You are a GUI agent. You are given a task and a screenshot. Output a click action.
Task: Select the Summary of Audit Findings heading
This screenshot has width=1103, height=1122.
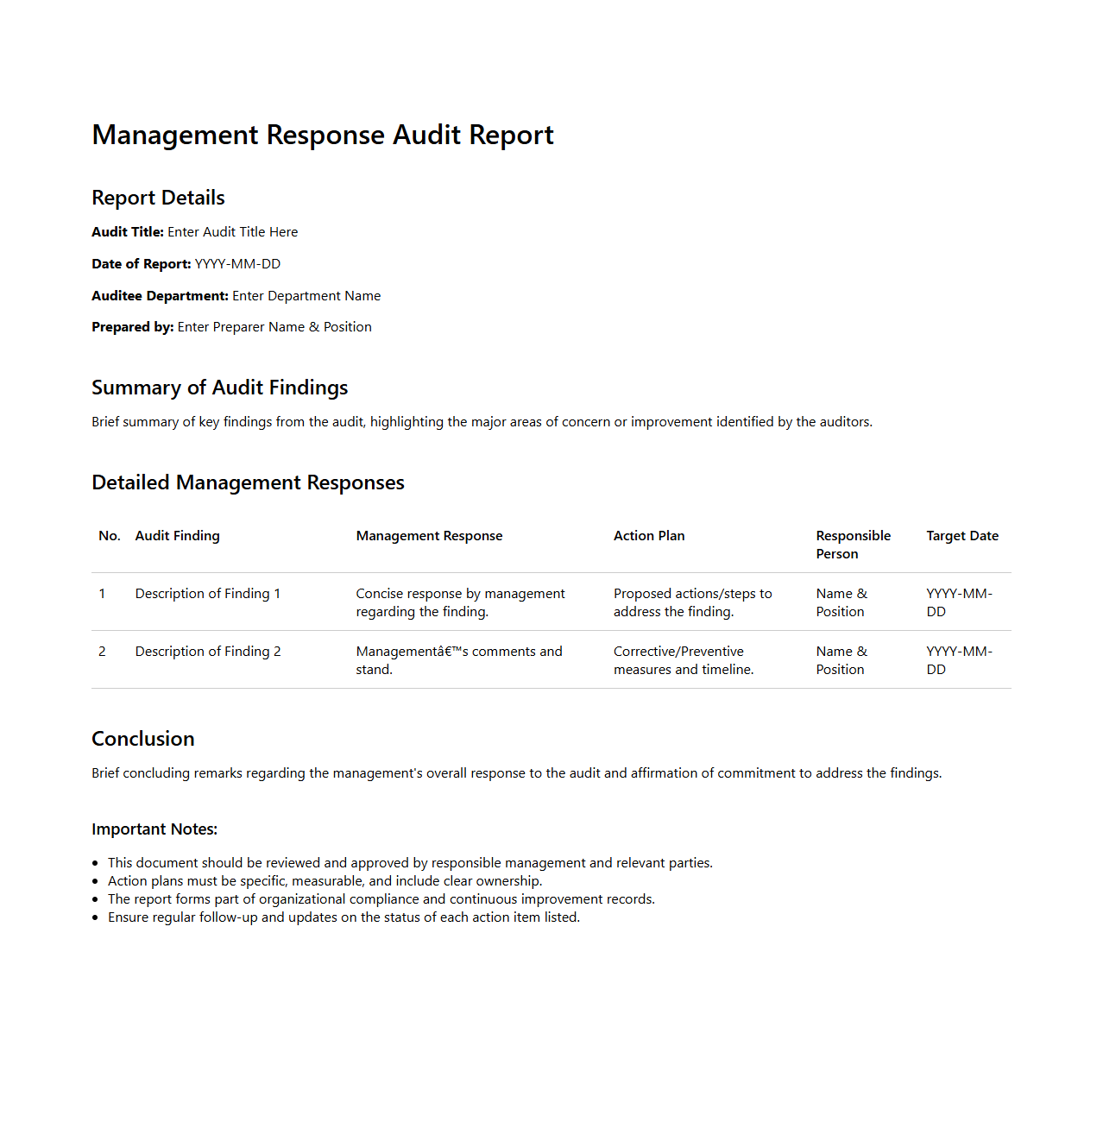[219, 388]
